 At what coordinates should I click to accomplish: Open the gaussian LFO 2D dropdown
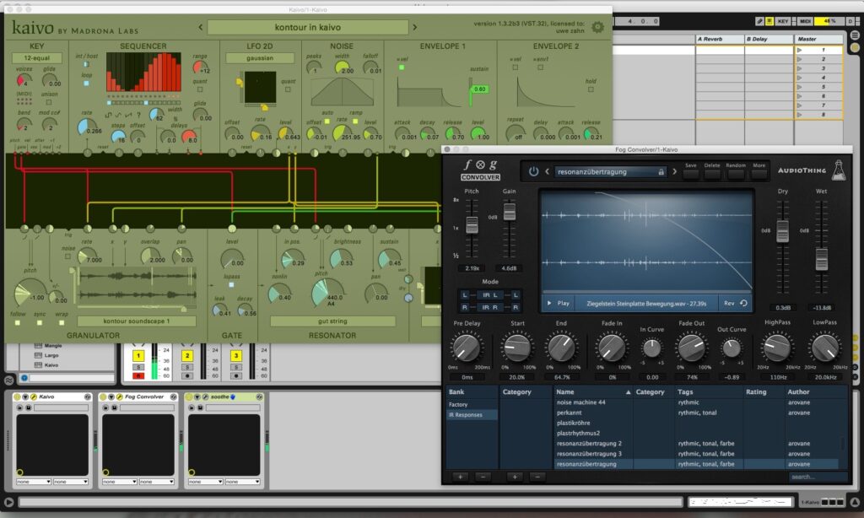pos(260,58)
